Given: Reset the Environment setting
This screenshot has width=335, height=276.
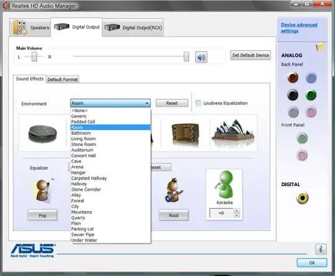Looking at the screenshot, I should tap(172, 103).
